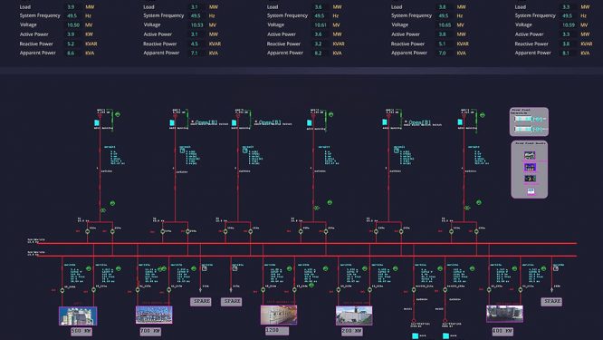Click the green star symbol on the leftmost incomer line

[103, 210]
